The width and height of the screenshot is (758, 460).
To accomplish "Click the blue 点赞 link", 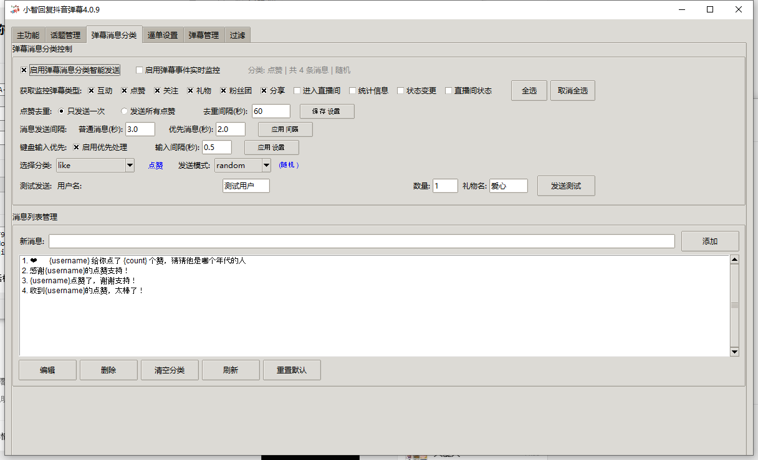I will [155, 165].
